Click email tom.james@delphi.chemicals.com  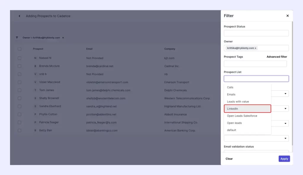[x=108, y=90]
